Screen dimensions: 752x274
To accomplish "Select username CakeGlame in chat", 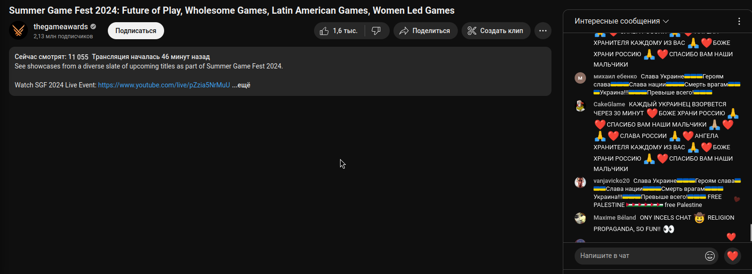I will click(609, 104).
